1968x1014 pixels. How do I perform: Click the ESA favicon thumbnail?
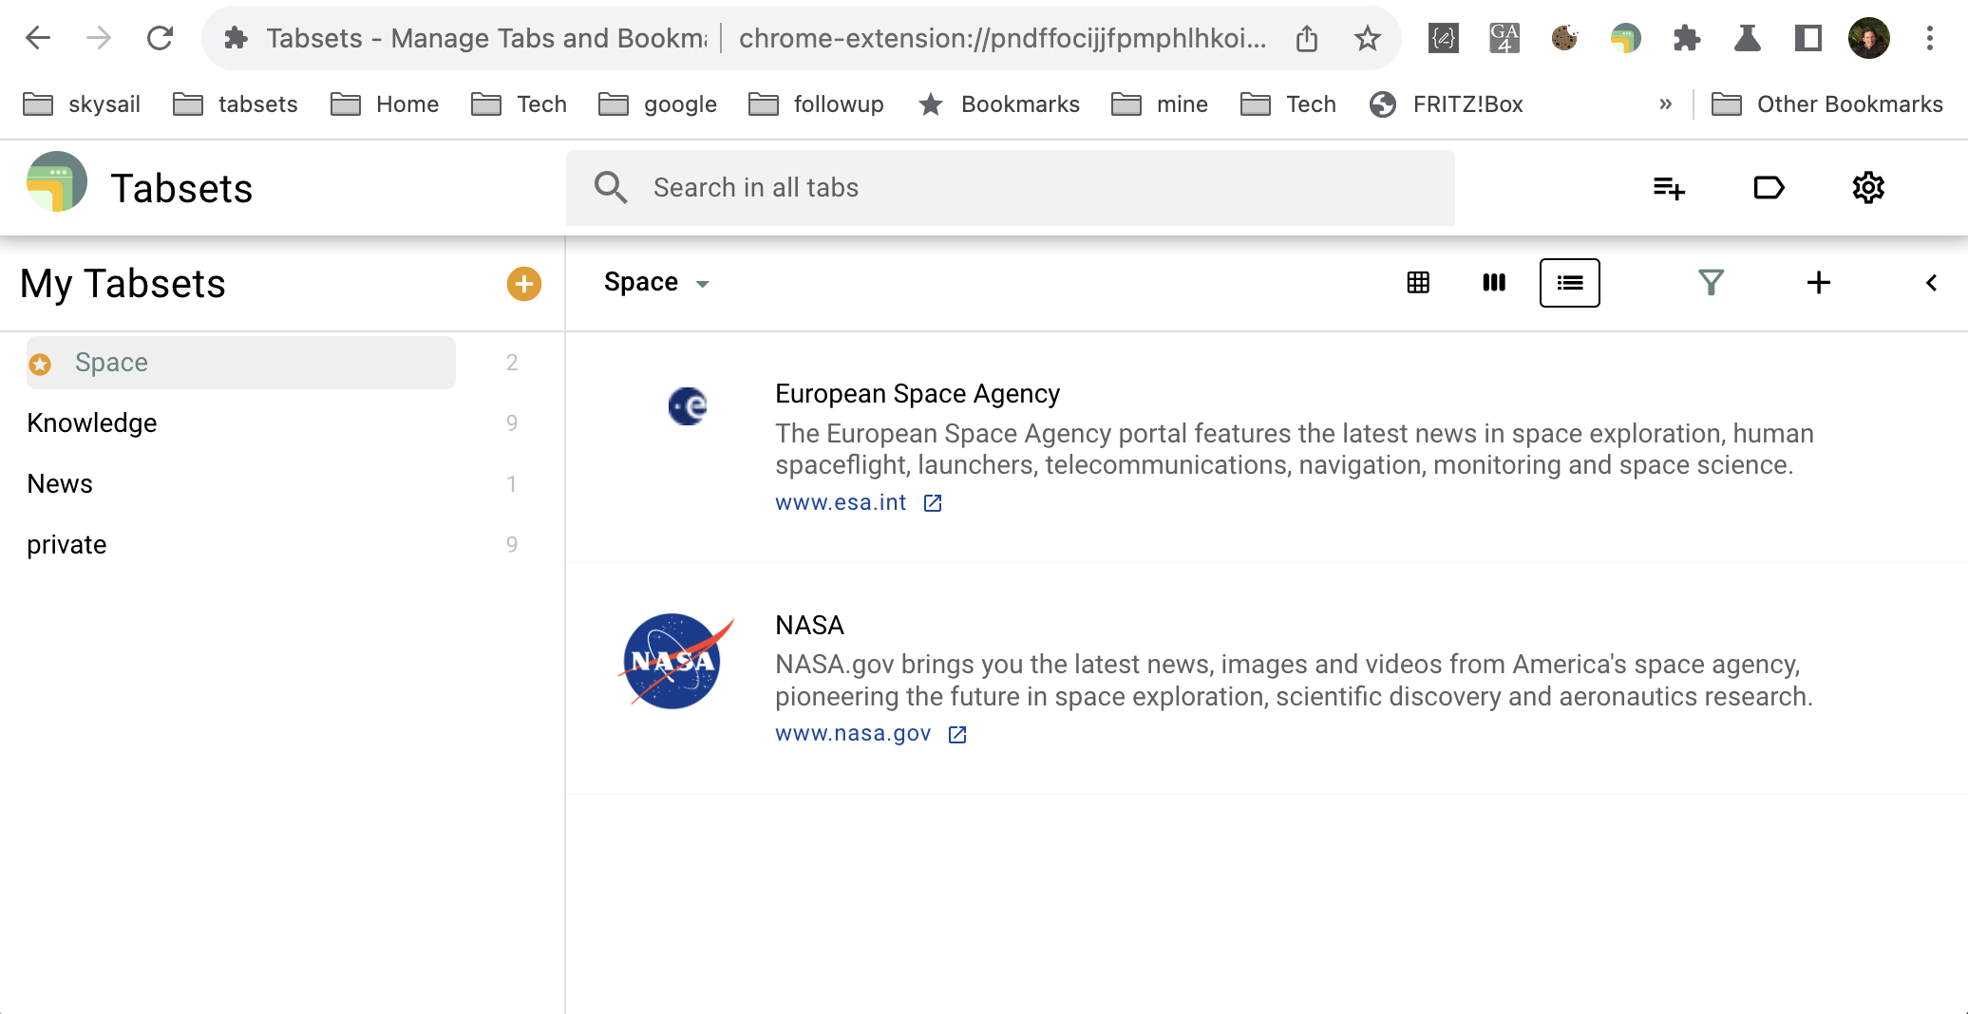688,406
